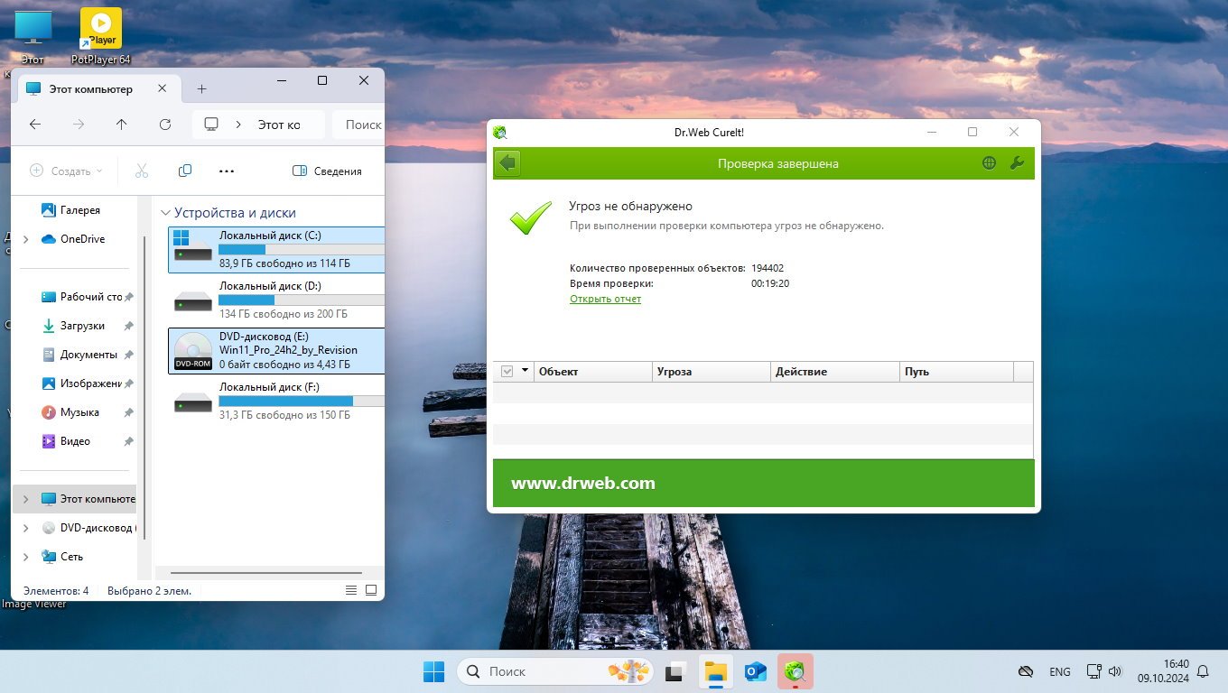
Task: Open the 'Открыть отчет' report link
Action: coord(605,299)
